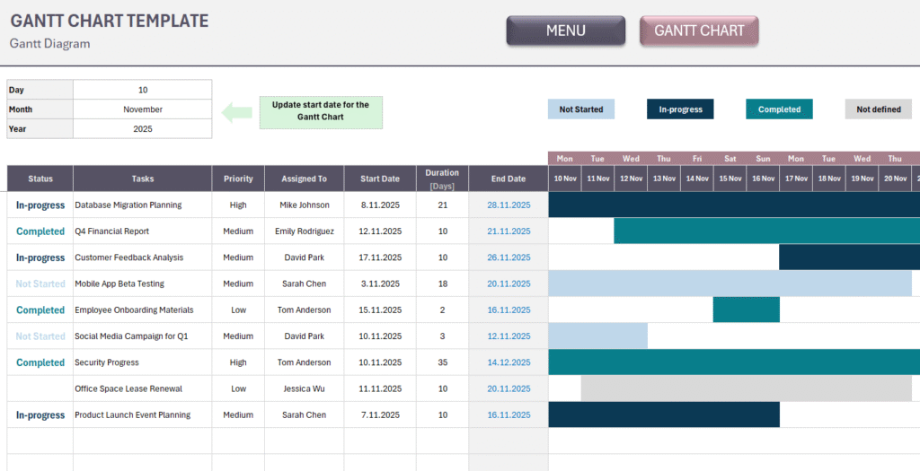Select status of Q4 Financial Report
Image resolution: width=920 pixels, height=471 pixels.
(x=40, y=231)
